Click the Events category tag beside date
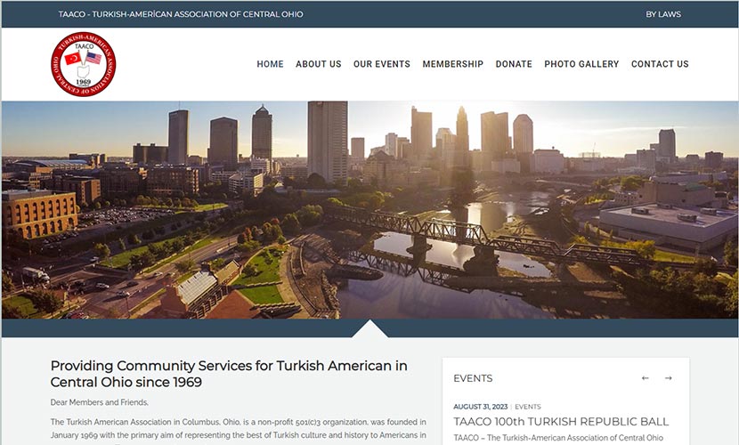 click(528, 407)
